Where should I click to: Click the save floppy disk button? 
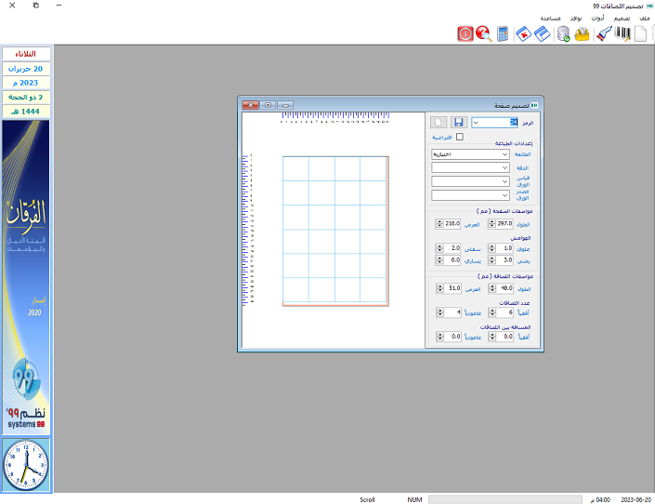(458, 122)
